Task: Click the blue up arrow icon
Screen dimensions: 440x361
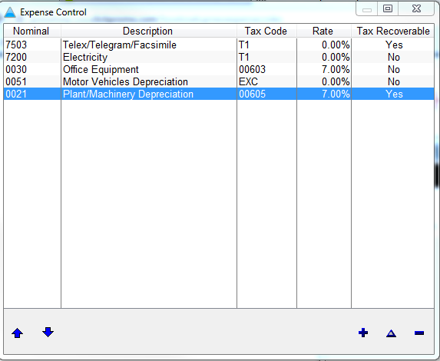Action: coord(18,333)
